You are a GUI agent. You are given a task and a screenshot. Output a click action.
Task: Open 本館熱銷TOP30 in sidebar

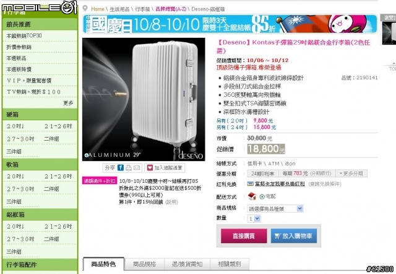[24, 36]
